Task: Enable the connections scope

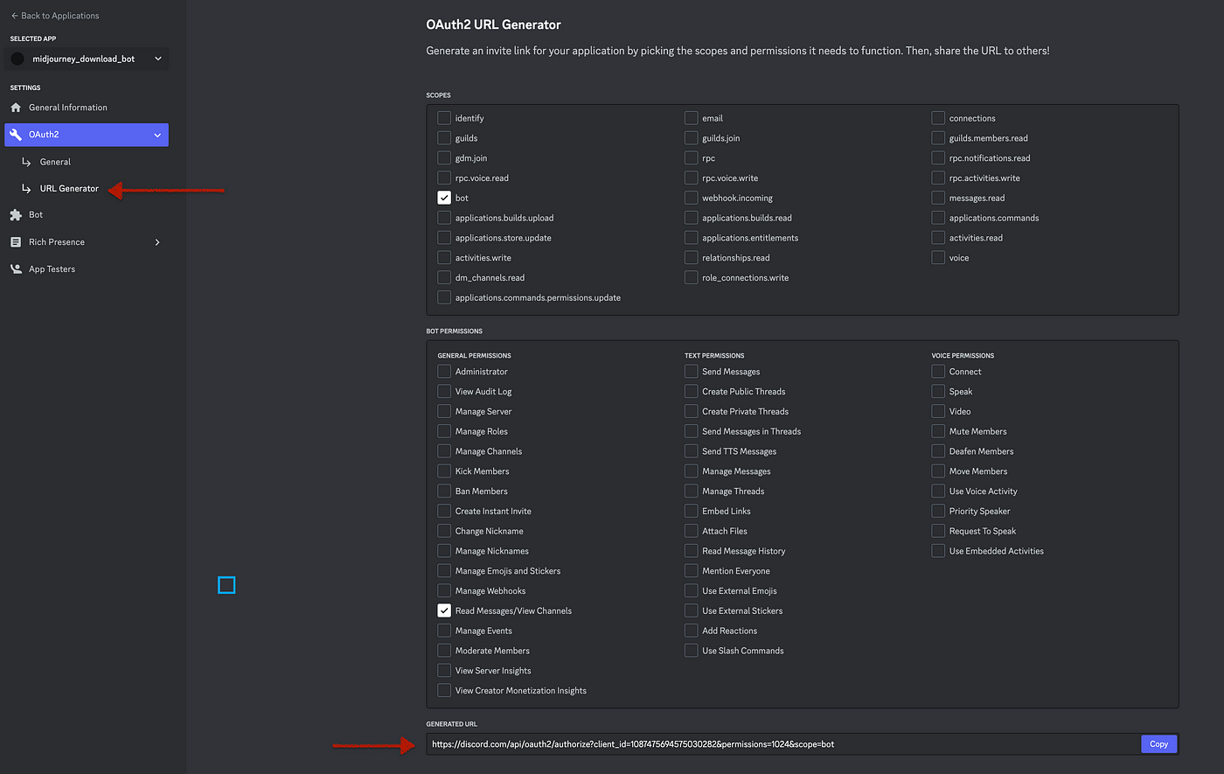Action: pyautogui.click(x=938, y=118)
